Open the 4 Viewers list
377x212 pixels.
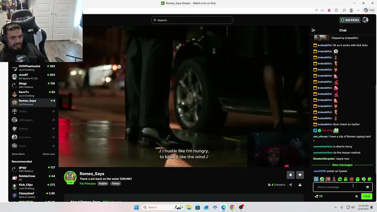pos(276,185)
